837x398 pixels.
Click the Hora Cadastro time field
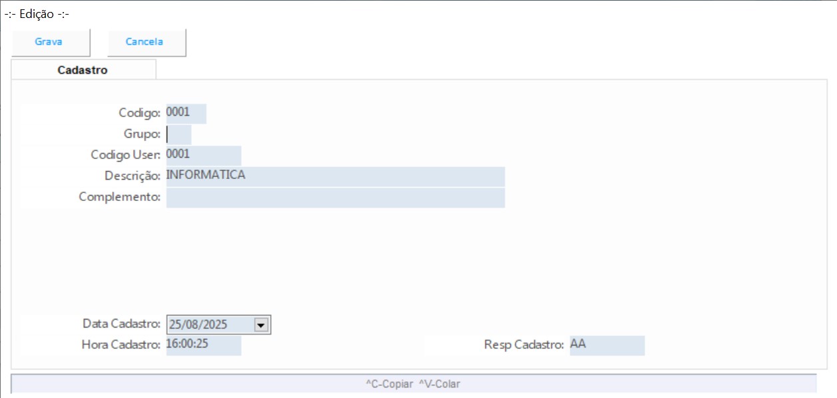click(202, 345)
